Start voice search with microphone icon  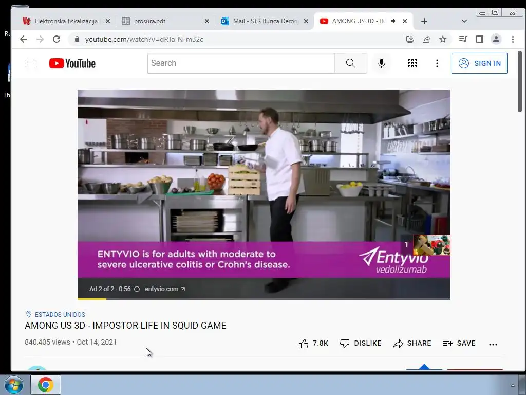tap(382, 63)
